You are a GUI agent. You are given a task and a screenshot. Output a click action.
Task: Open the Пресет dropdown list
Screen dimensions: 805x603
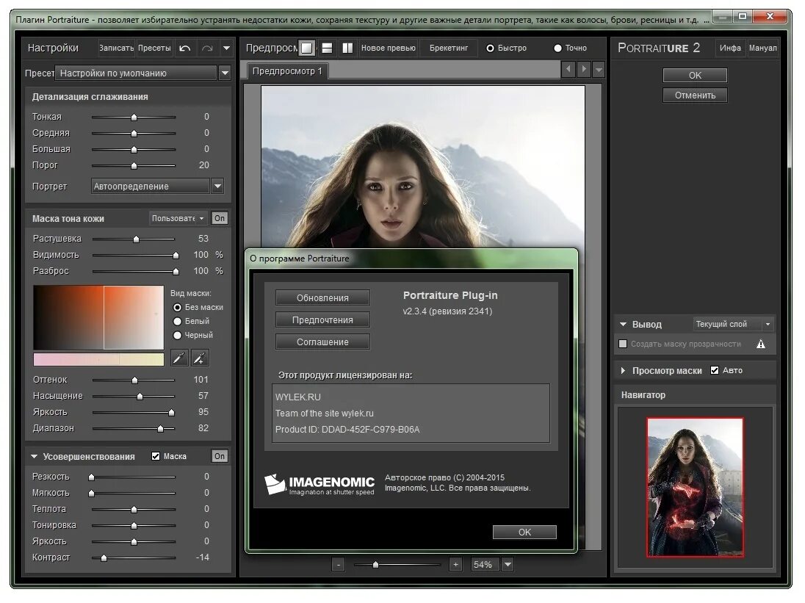tap(225, 73)
